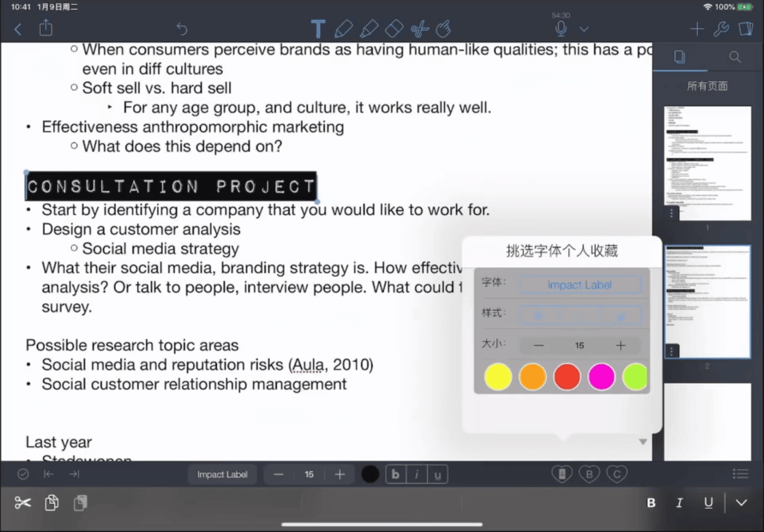Viewport: 764px width, 532px height.
Task: Switch to the search tab in sidebar
Action: 735,57
